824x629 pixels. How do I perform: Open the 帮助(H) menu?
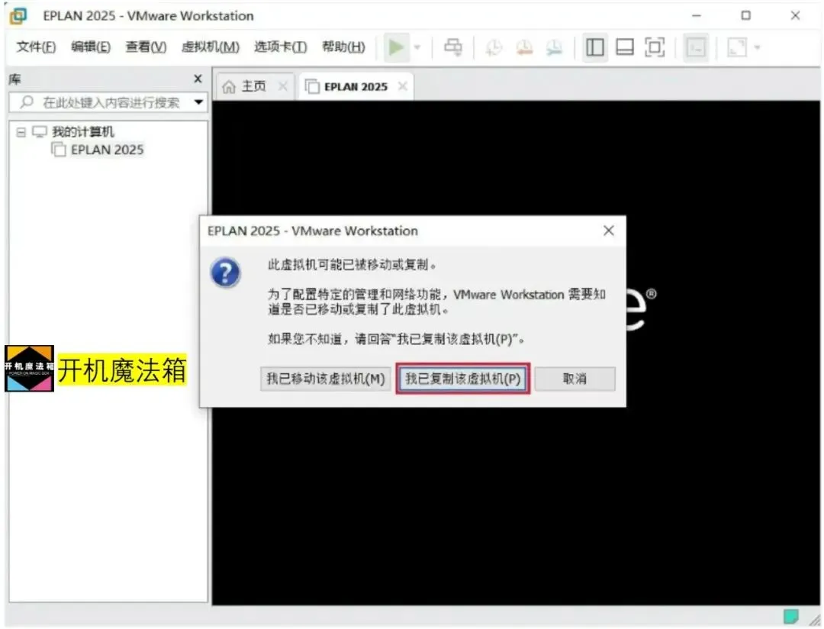(x=343, y=47)
